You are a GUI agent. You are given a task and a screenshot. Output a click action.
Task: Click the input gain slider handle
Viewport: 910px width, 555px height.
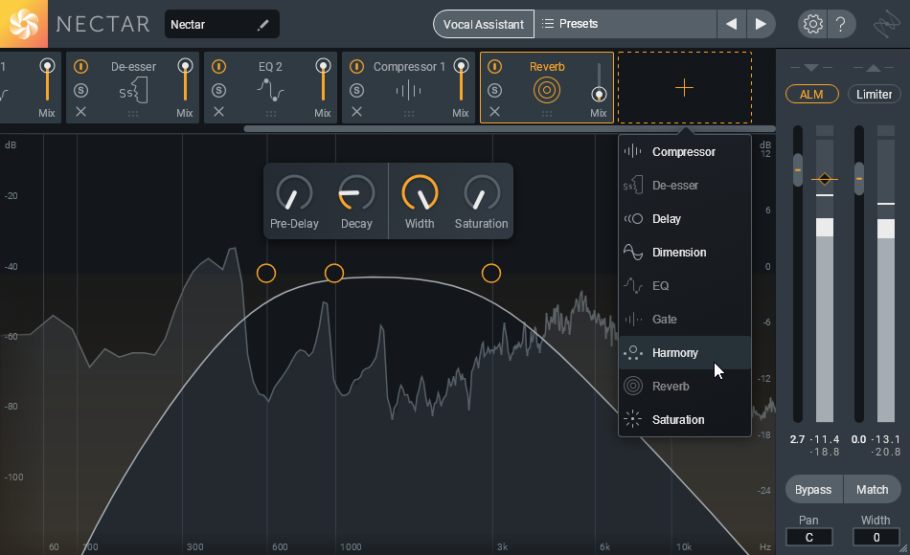click(x=798, y=170)
